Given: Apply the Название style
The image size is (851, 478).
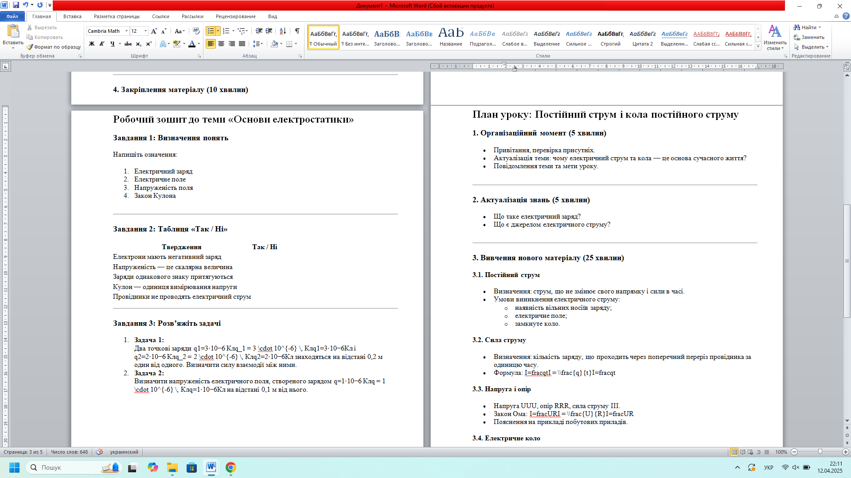Looking at the screenshot, I should 451,37.
